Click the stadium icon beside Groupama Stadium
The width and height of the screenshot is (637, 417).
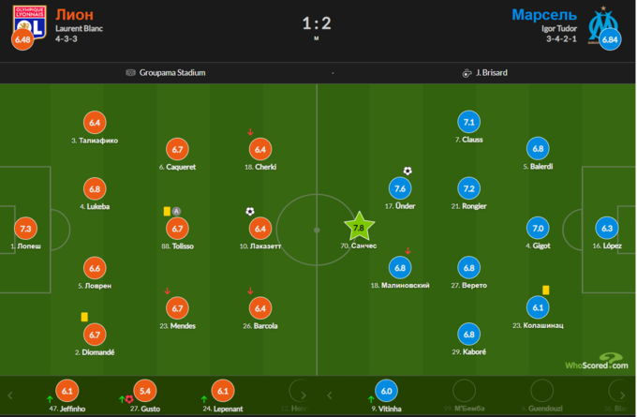coord(131,72)
